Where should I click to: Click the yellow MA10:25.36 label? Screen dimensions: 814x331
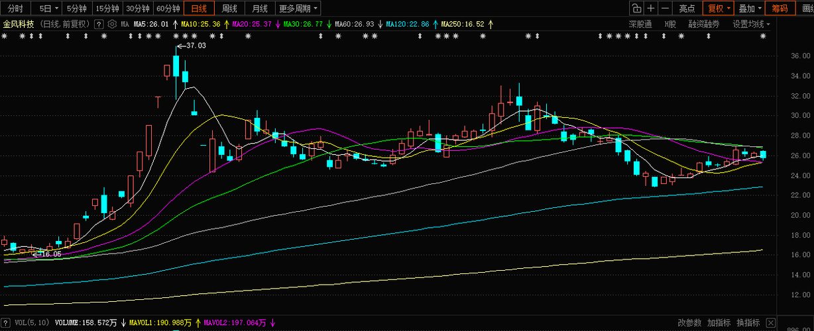pos(200,24)
